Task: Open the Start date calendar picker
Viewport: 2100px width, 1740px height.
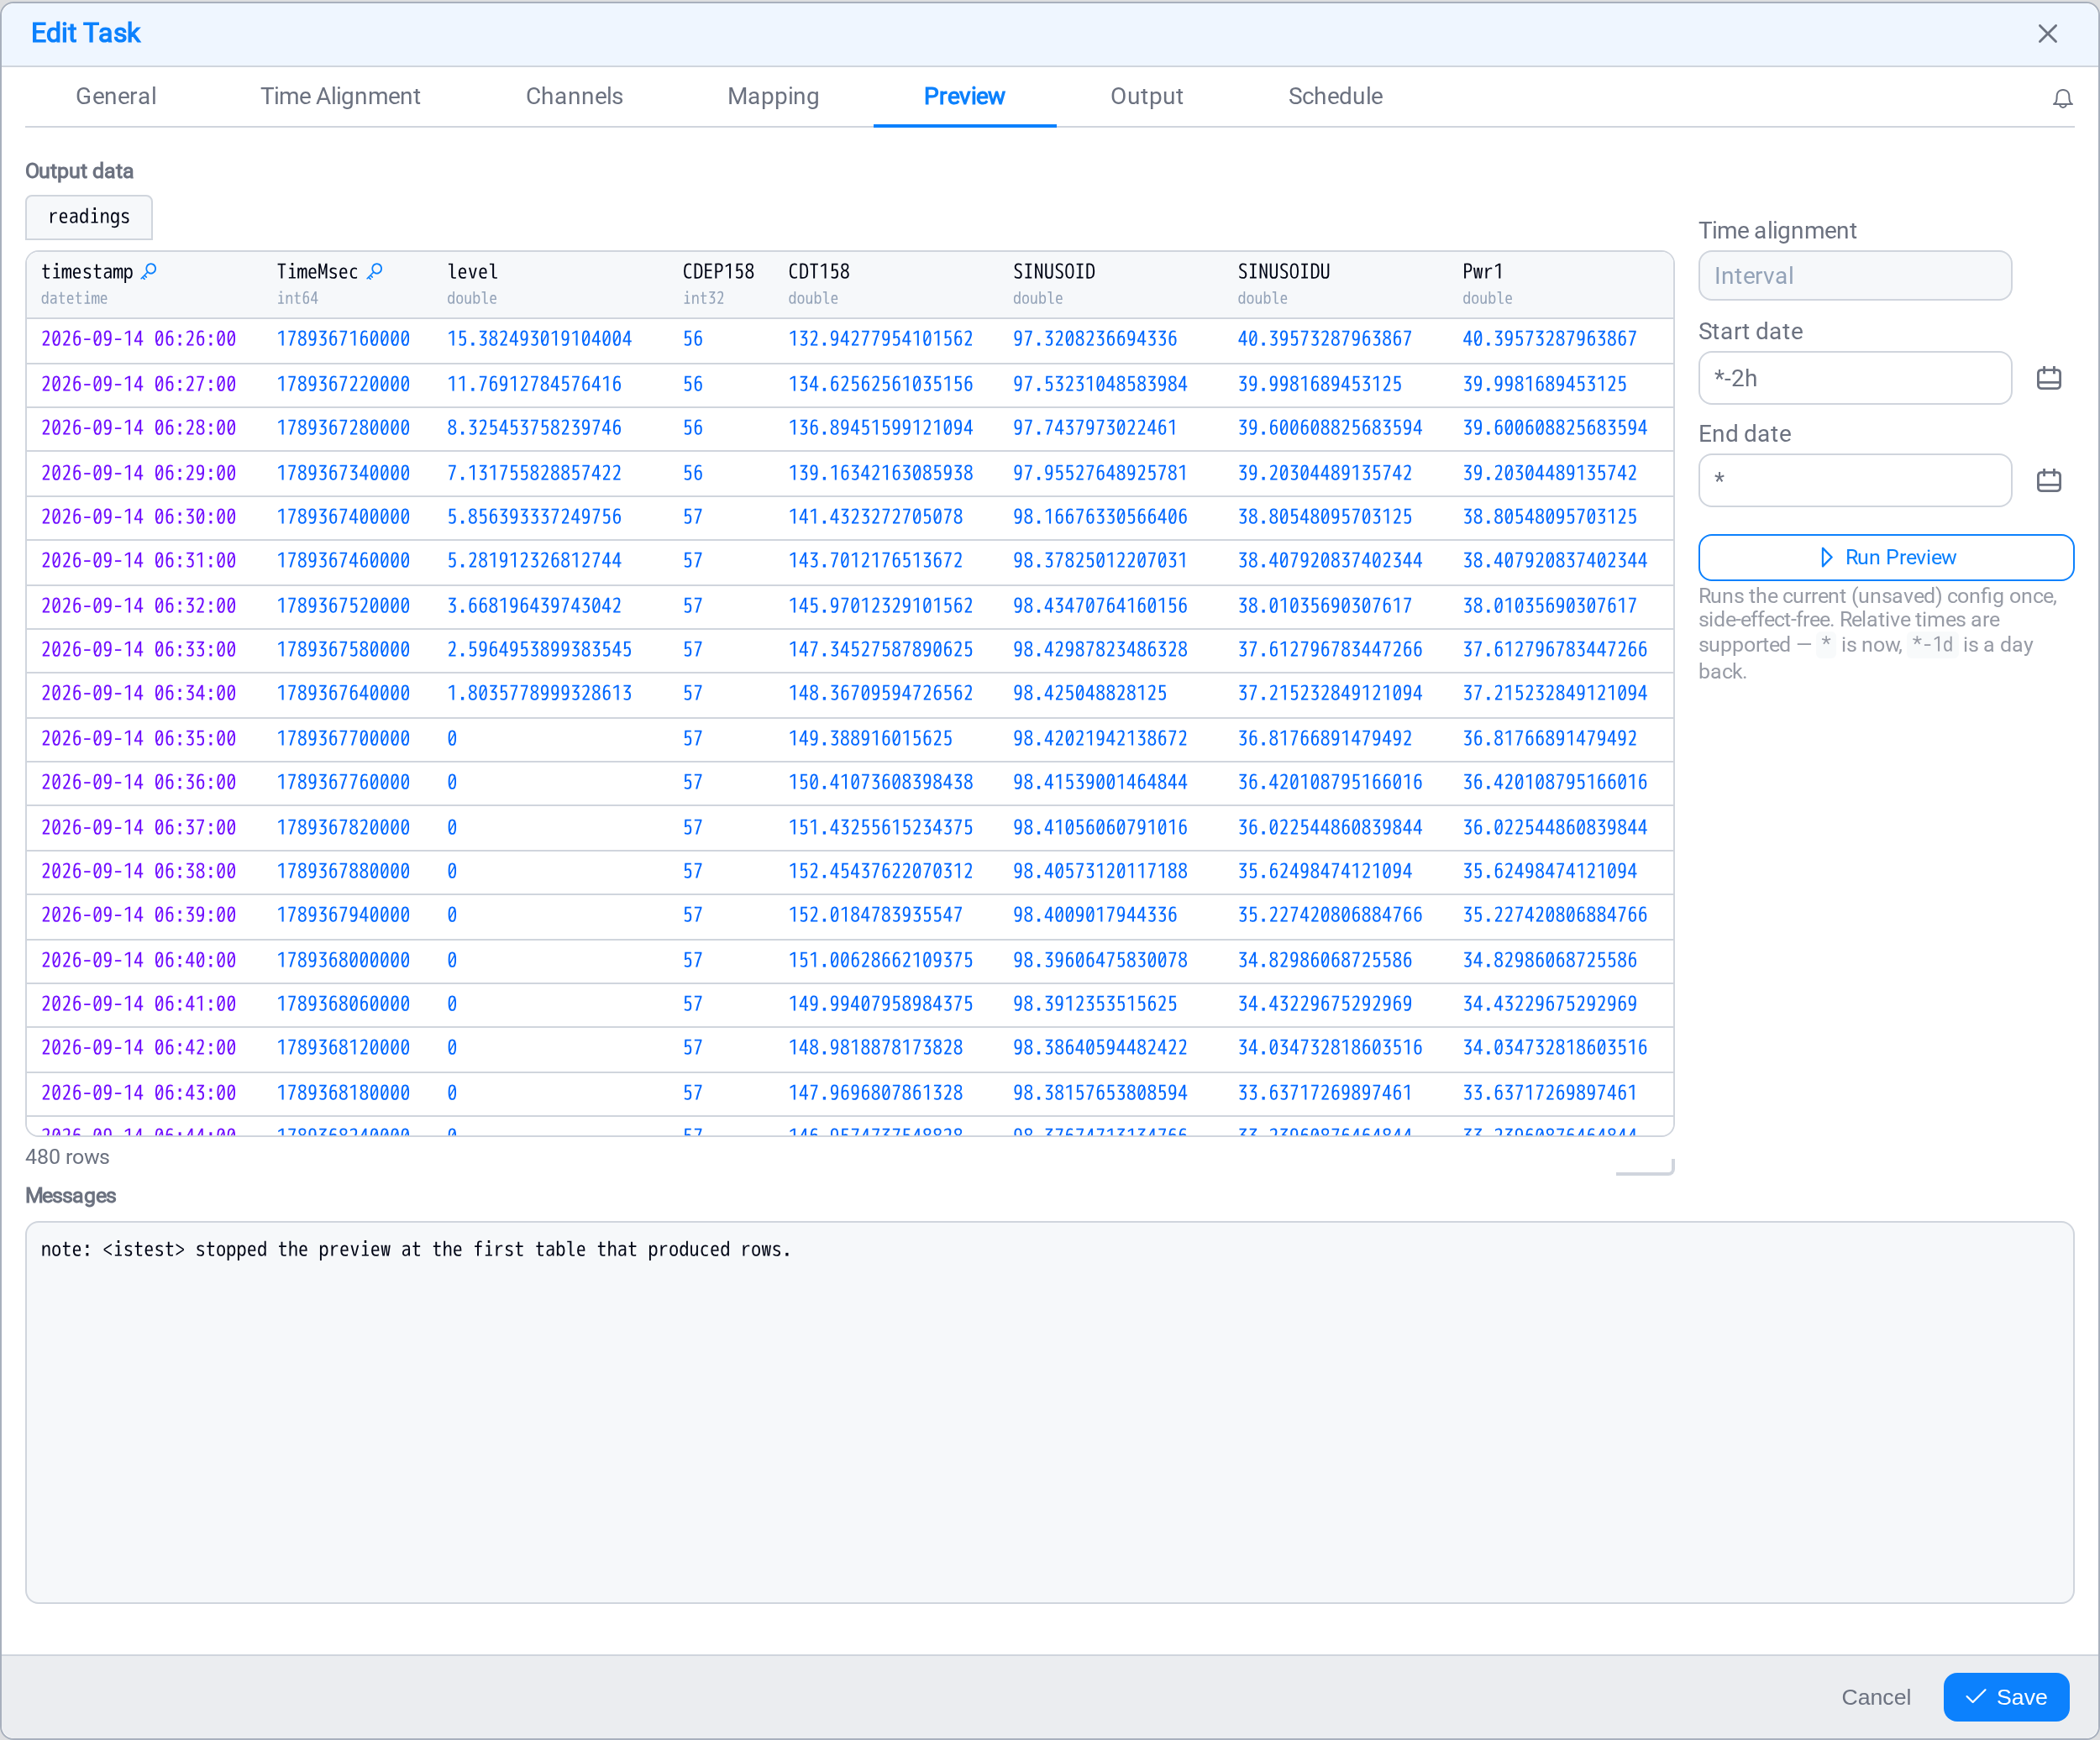Action: point(2048,378)
